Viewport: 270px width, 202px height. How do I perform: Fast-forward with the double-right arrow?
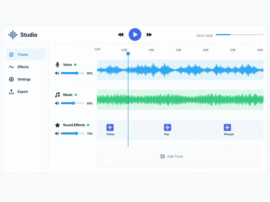(149, 35)
